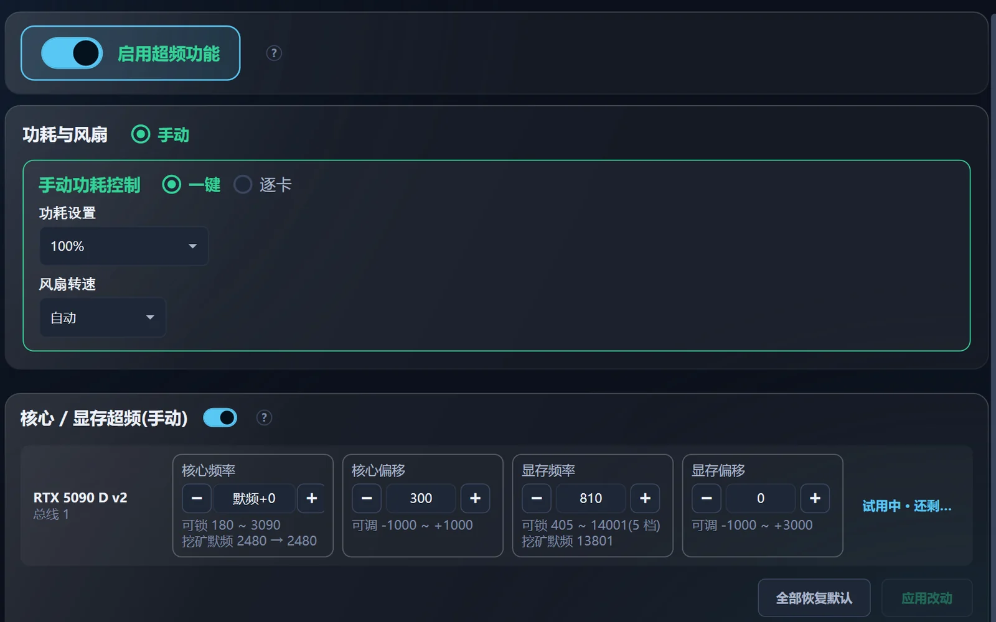This screenshot has height=622, width=996.
Task: Choose the 一键 power control radio
Action: tap(172, 185)
